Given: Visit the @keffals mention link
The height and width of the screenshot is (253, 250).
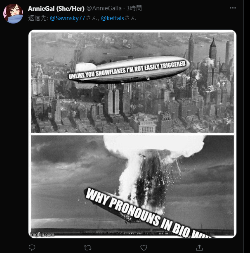Looking at the screenshot, I should 113,18.
